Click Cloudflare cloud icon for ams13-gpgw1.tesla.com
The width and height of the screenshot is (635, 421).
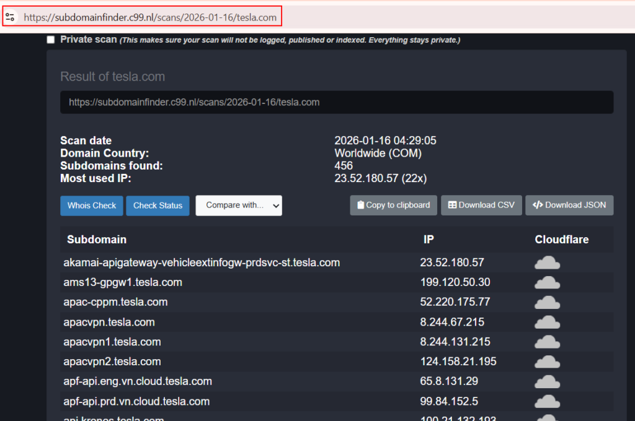547,283
